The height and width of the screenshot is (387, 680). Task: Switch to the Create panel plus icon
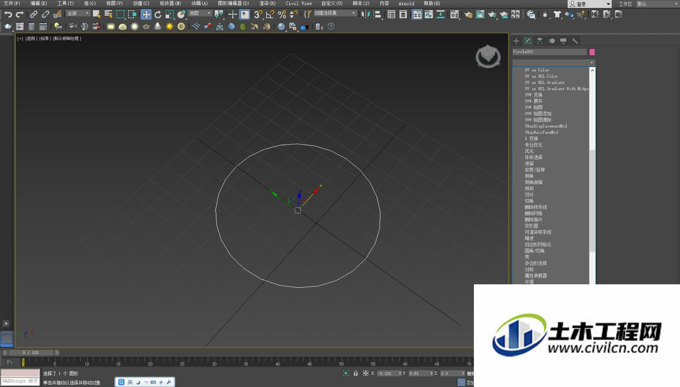coord(516,41)
